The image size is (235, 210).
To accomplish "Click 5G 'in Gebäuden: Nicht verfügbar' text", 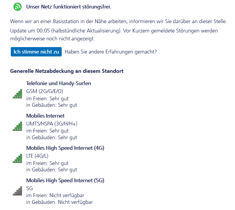I will (60, 202).
